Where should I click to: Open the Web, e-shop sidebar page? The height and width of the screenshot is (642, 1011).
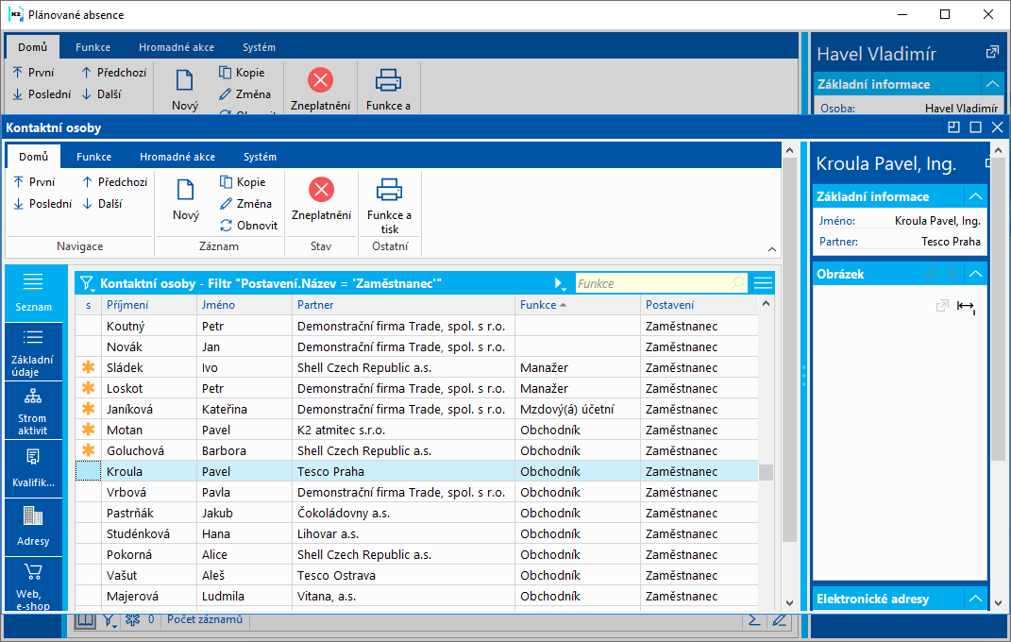(33, 583)
